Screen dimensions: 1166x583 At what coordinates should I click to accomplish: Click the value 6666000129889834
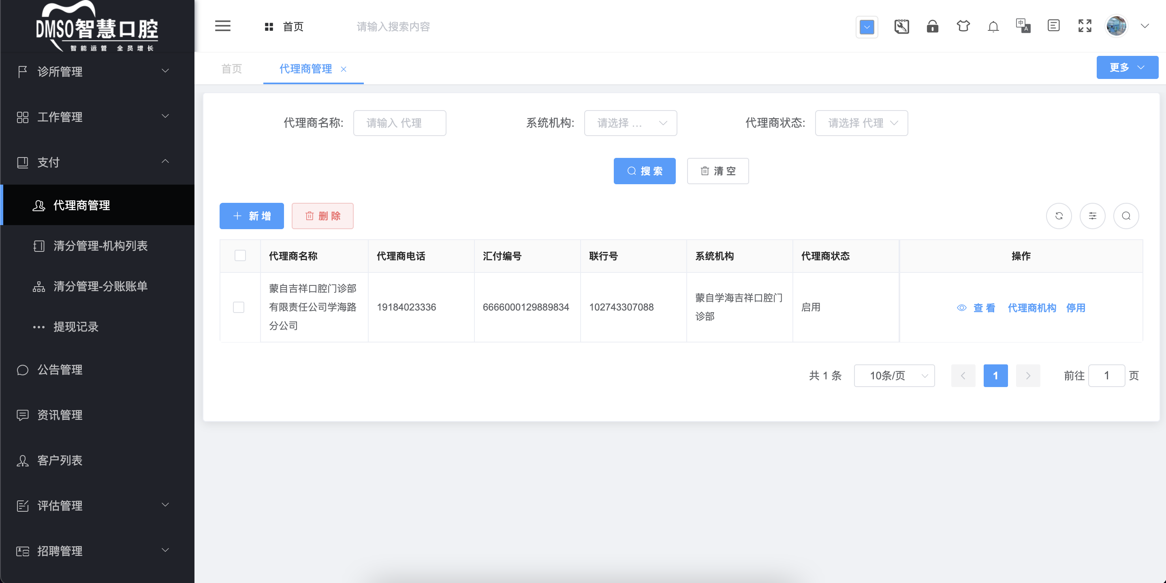pyautogui.click(x=525, y=307)
